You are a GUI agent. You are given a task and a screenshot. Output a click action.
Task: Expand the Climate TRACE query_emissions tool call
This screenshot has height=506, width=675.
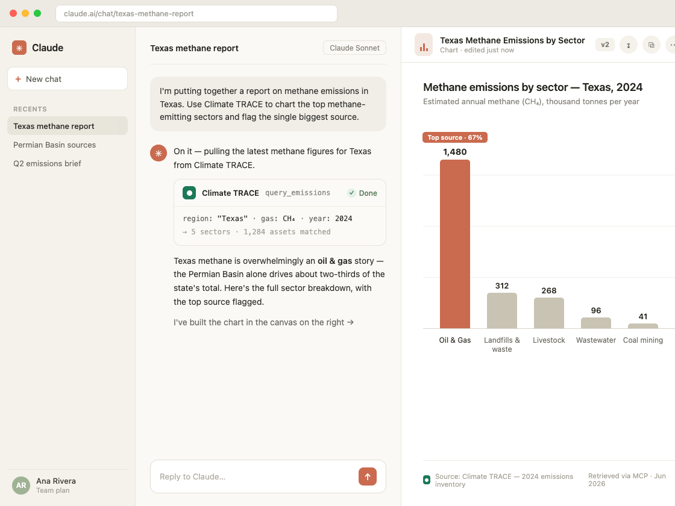click(x=280, y=193)
